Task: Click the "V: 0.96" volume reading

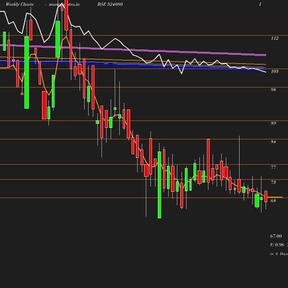Action: pos(277,245)
